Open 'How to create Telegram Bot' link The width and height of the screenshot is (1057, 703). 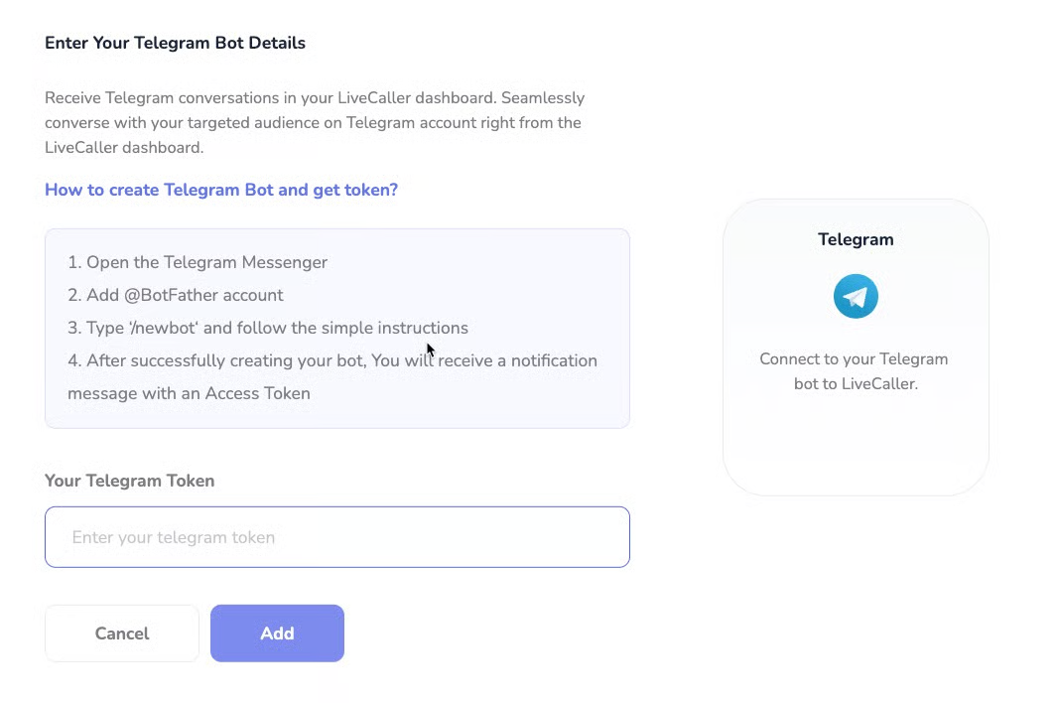(x=221, y=190)
